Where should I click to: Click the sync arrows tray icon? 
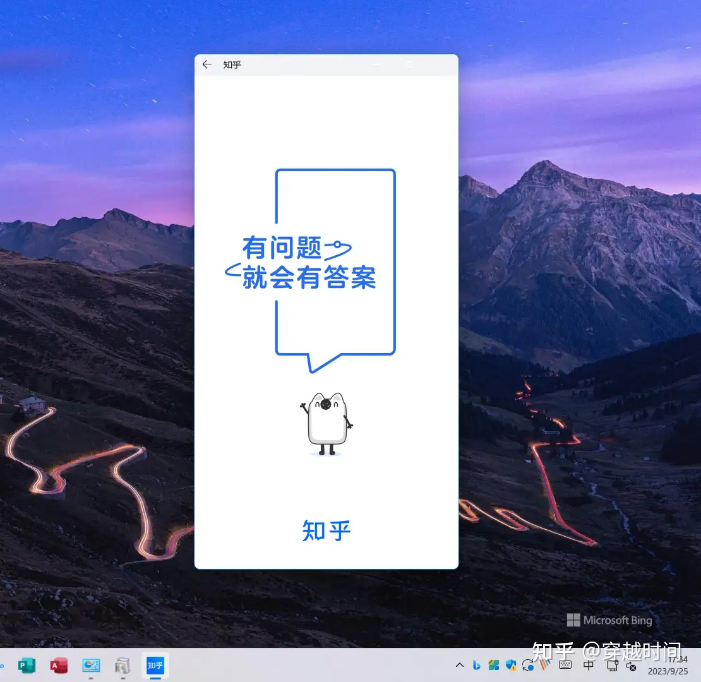click(x=528, y=666)
